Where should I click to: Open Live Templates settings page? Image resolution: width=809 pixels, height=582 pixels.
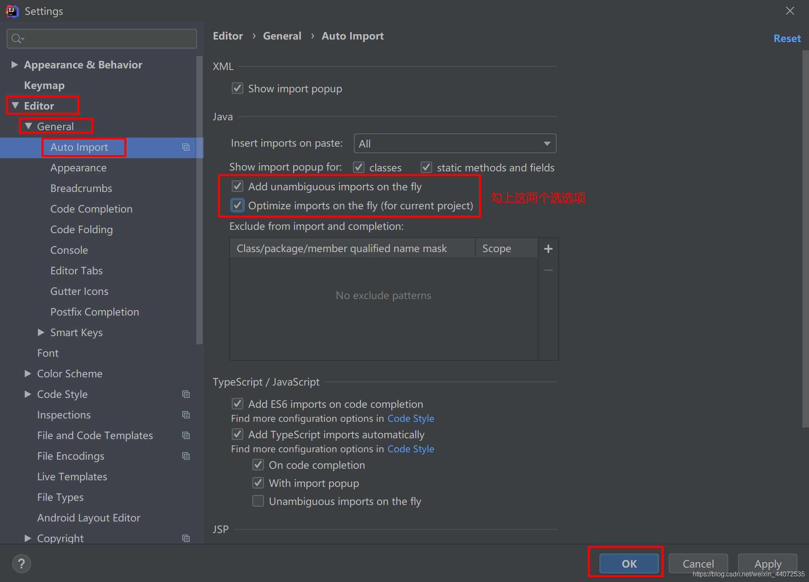[x=72, y=477]
